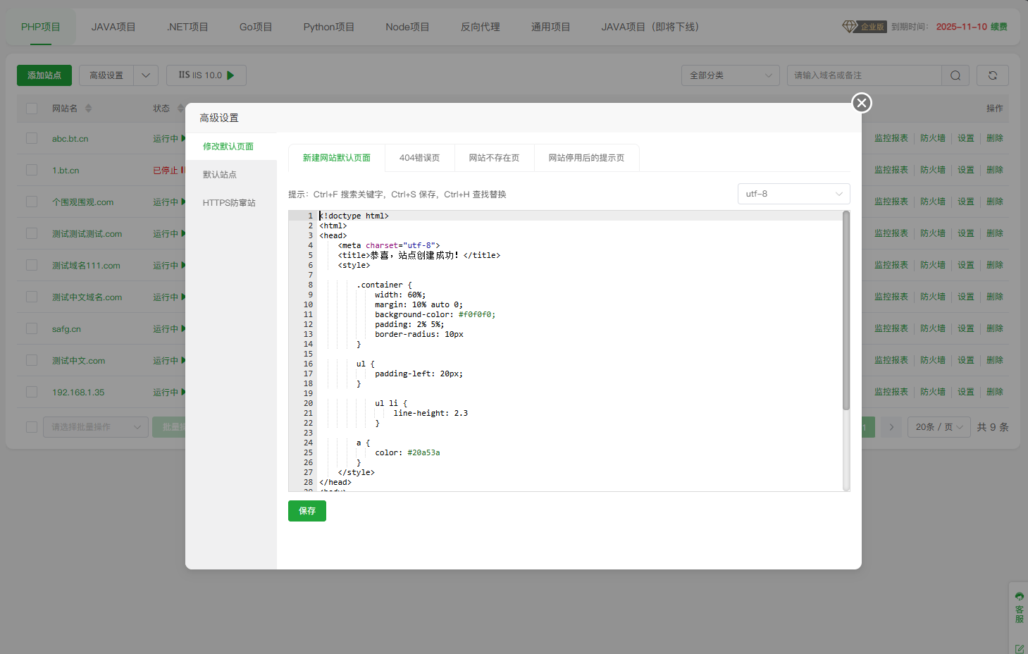The width and height of the screenshot is (1028, 654).
Task: Click the 添加站点 button
Action: [x=44, y=75]
